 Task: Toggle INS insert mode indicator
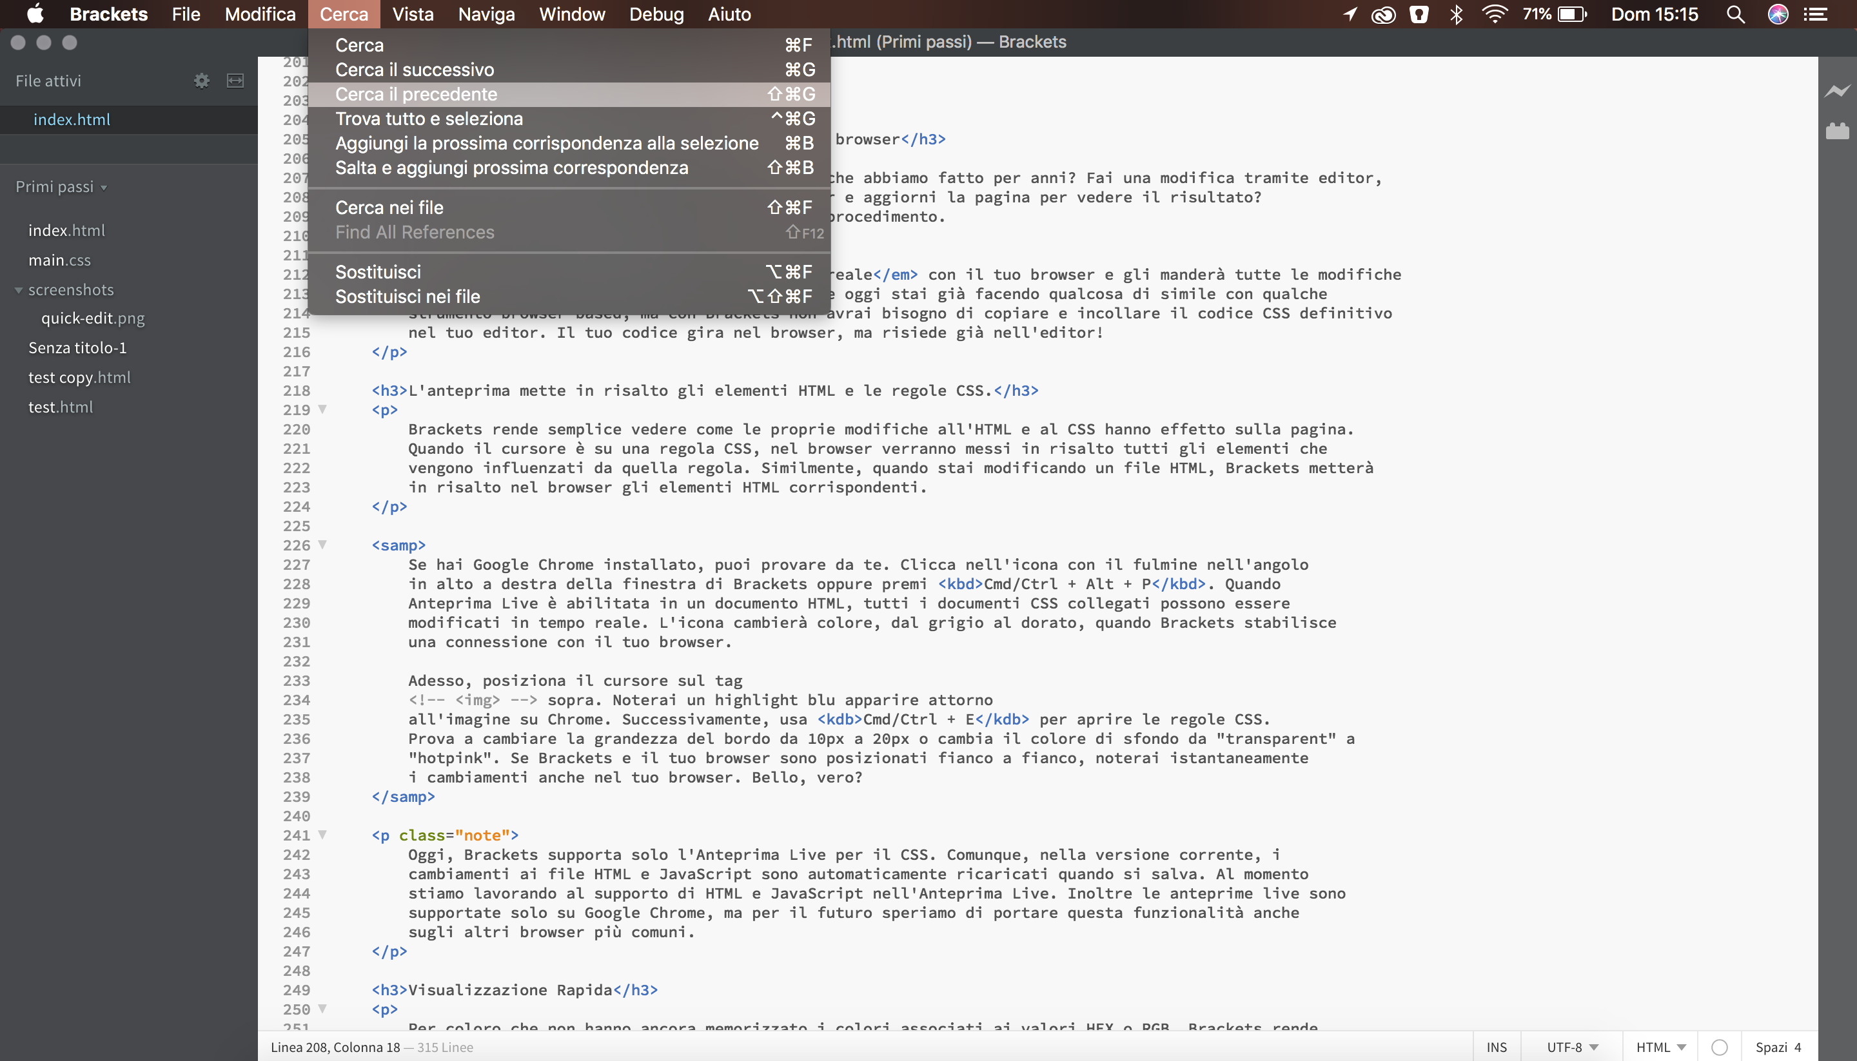(x=1497, y=1047)
